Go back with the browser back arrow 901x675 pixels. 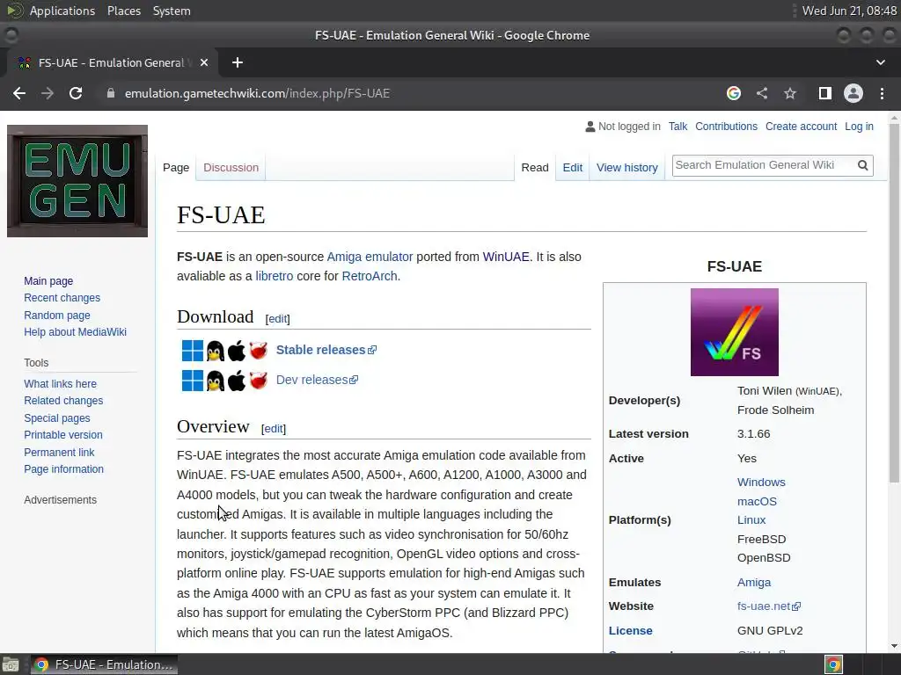click(19, 93)
